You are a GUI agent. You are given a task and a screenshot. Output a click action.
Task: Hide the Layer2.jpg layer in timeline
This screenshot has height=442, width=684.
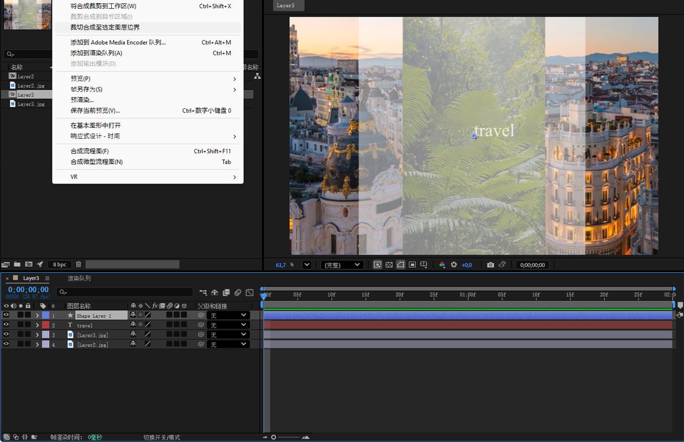click(6, 344)
